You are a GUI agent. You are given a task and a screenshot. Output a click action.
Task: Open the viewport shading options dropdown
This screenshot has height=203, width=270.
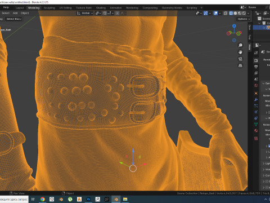[248, 13]
